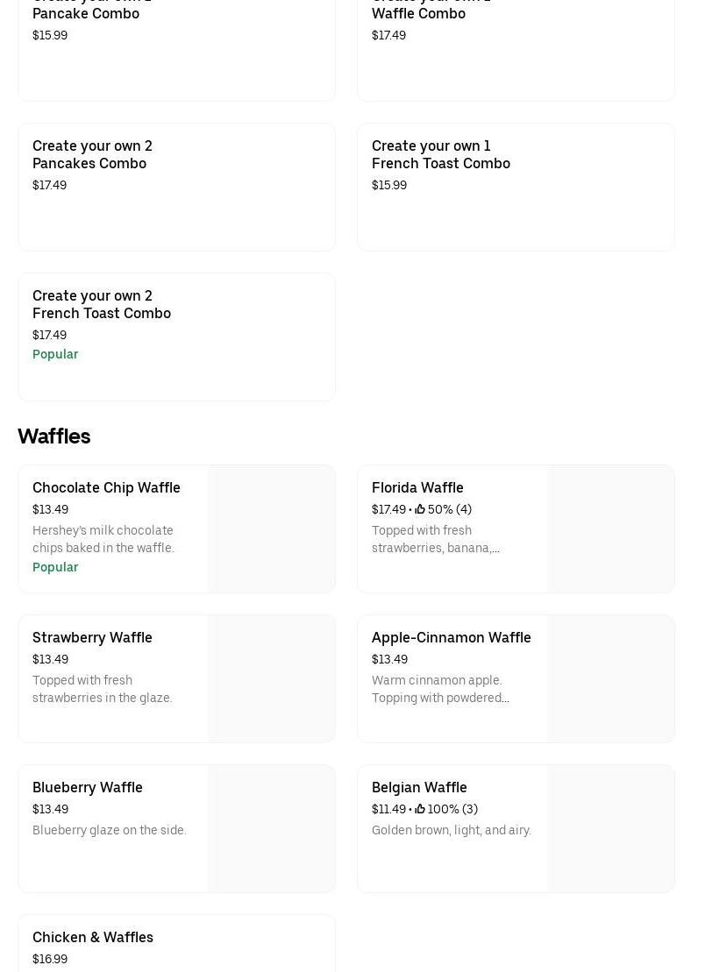Select Create your own 2 Pancakes Combo
The width and height of the screenshot is (705, 972).
click(x=92, y=155)
